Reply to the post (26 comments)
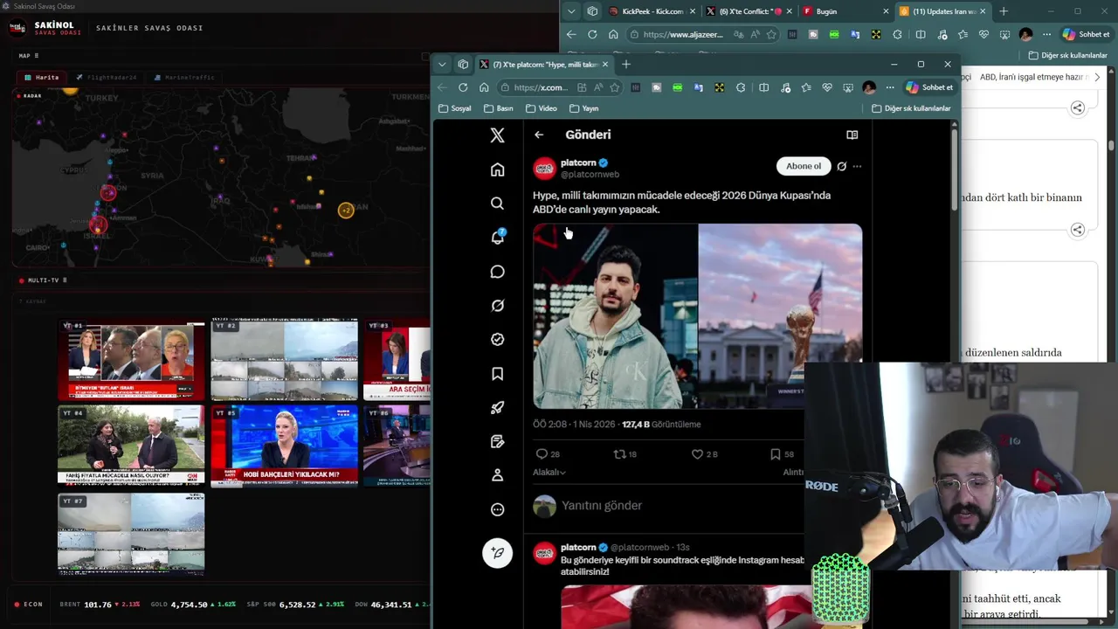This screenshot has width=1118, height=629. coord(548,454)
